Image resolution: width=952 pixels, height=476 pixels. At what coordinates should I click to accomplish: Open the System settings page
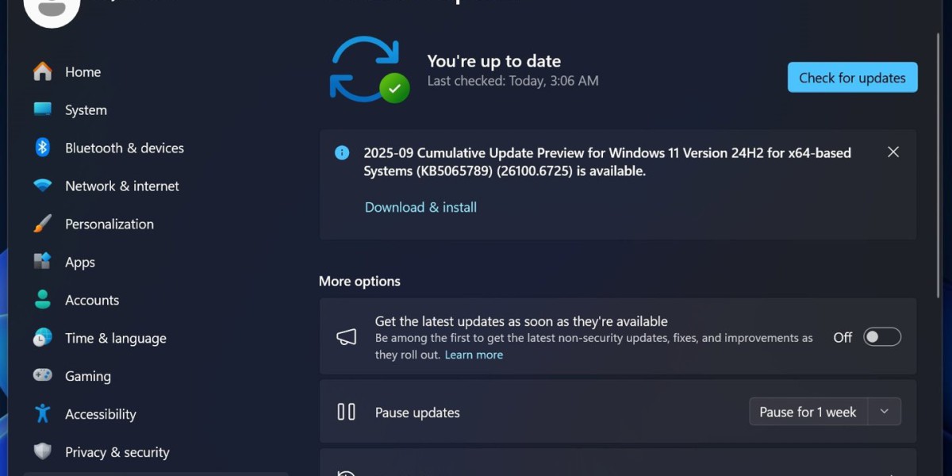tap(86, 110)
